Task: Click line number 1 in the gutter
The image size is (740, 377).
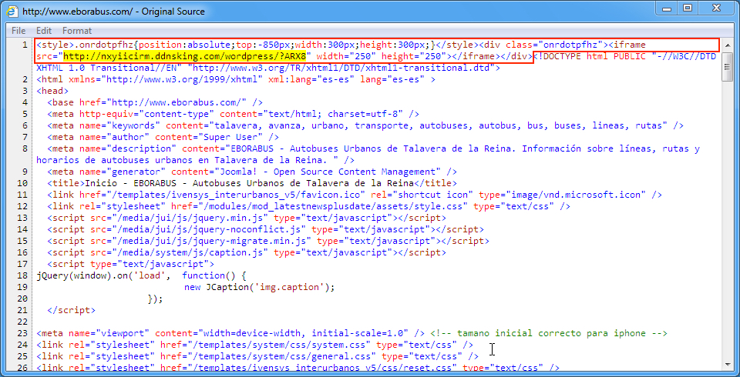Action: click(24, 45)
